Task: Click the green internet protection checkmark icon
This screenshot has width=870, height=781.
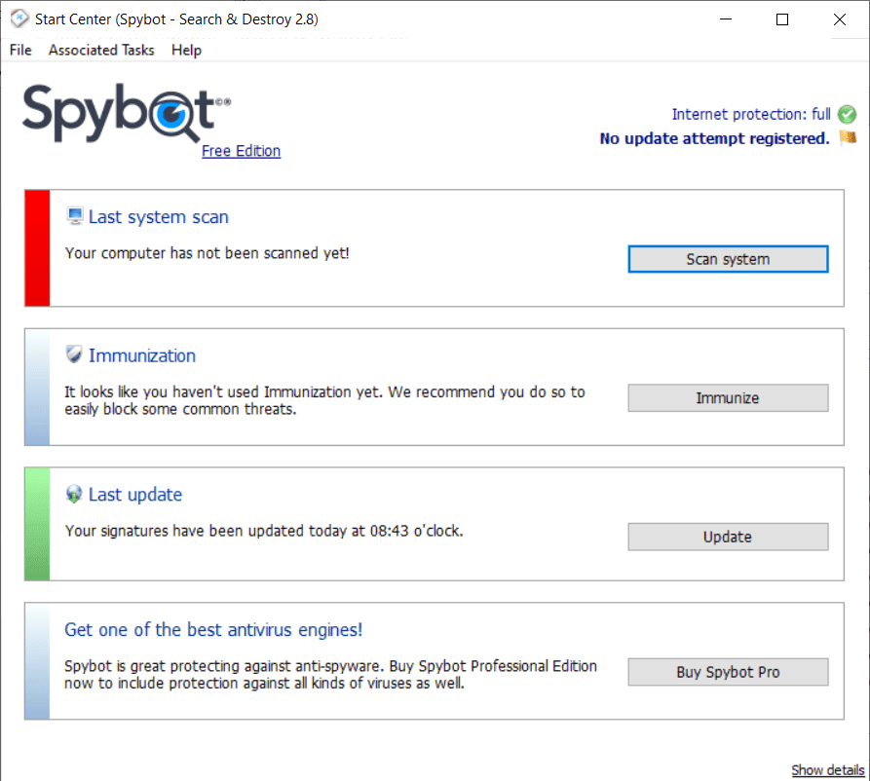Action: (847, 114)
